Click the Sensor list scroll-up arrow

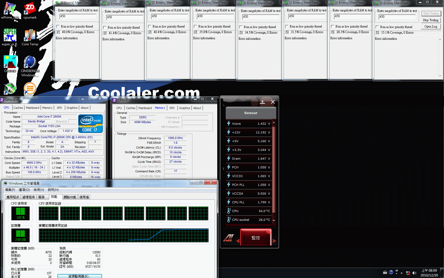click(x=274, y=123)
